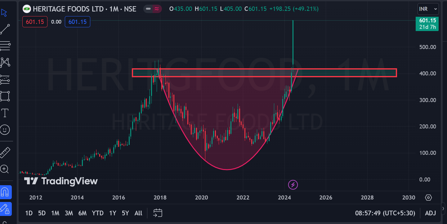Expand the right side panel arrow
447x224 pixels.
pyautogui.click(x=443, y=208)
